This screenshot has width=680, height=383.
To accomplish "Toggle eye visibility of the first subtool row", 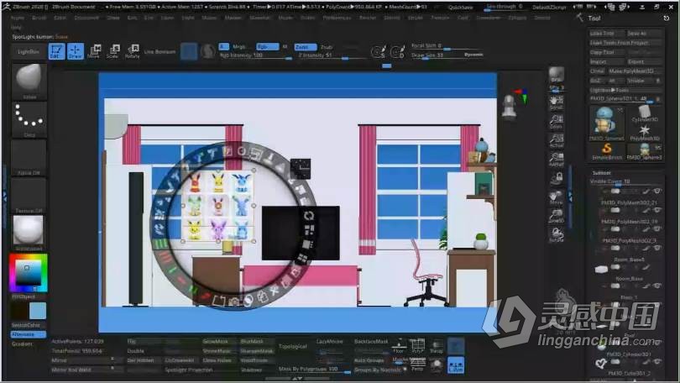I will click(x=658, y=191).
